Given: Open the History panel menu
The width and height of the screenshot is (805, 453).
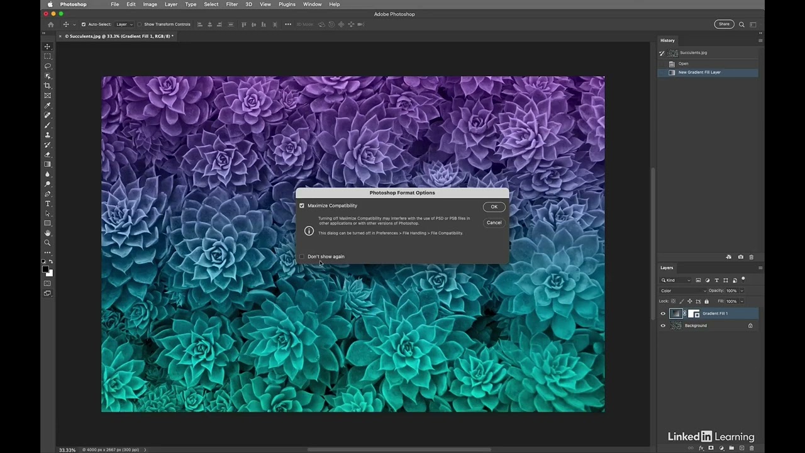Looking at the screenshot, I should click(760, 40).
